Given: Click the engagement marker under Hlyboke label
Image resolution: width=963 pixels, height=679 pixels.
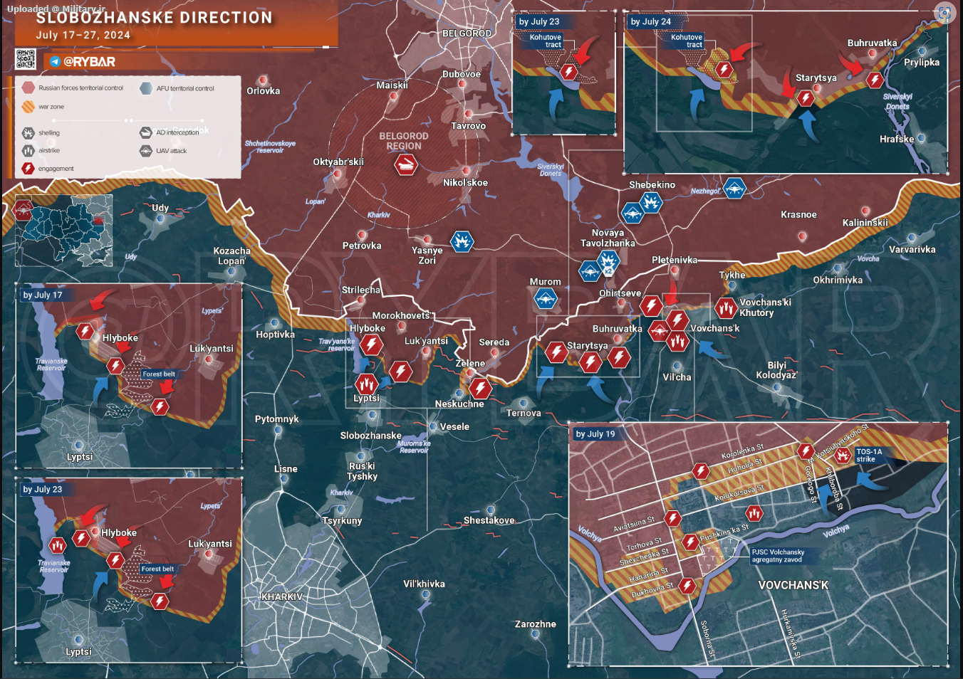Looking at the screenshot, I should tap(371, 345).
